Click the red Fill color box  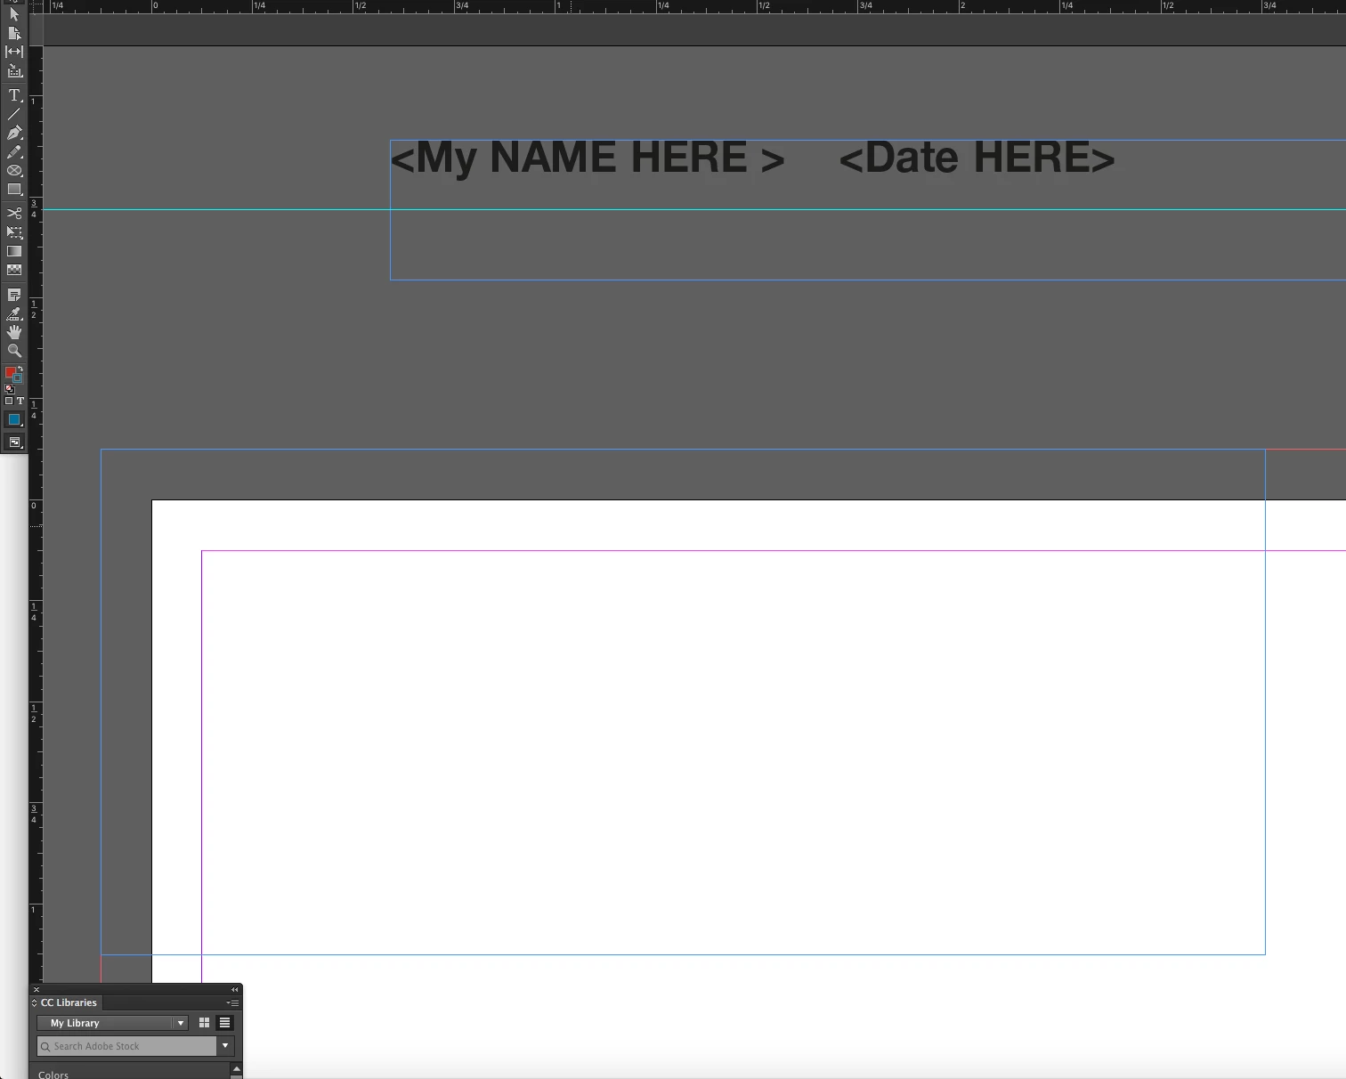point(10,372)
